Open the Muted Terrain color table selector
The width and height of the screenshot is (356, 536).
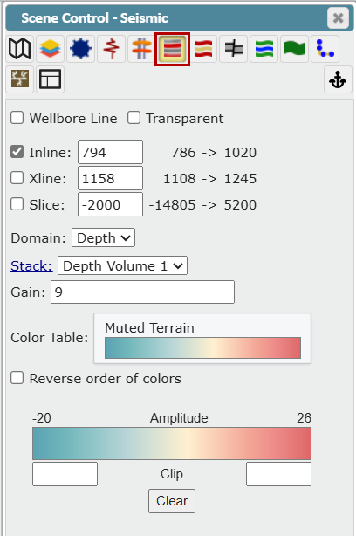[x=202, y=338]
